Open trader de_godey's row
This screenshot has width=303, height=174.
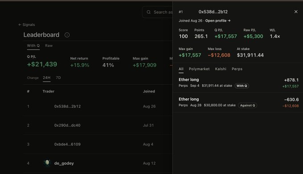98,163
